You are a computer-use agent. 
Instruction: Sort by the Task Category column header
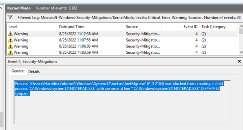pos(218,27)
